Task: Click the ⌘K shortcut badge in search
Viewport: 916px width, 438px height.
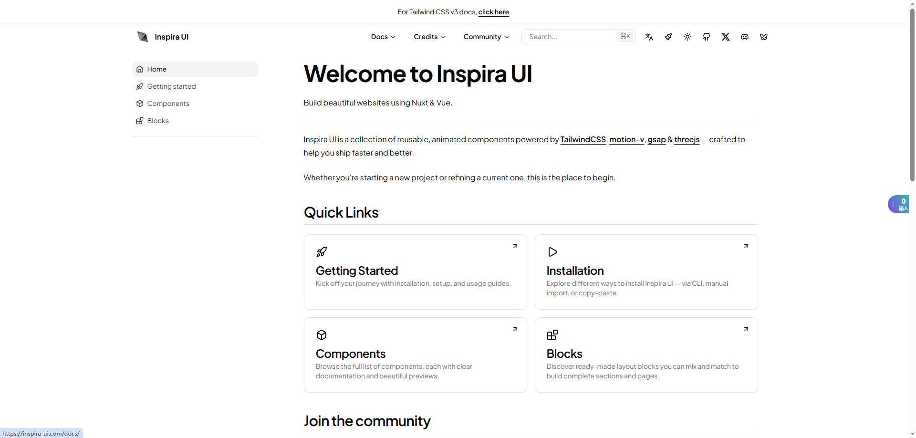Action: tap(625, 36)
